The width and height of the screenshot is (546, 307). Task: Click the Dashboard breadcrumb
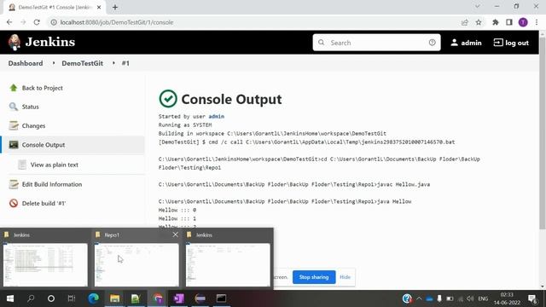26,63
